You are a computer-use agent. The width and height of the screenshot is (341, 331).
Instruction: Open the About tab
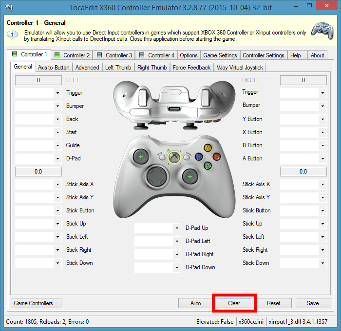tap(317, 55)
